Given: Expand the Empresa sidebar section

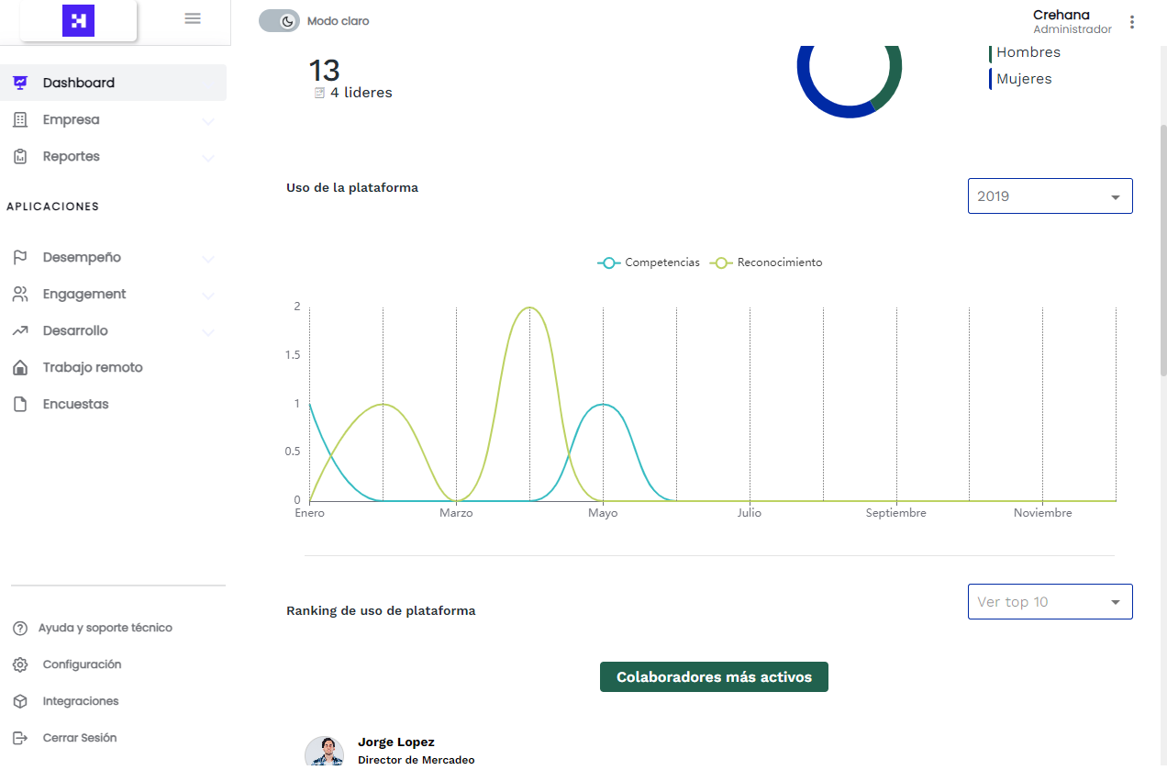Looking at the screenshot, I should click(x=207, y=120).
